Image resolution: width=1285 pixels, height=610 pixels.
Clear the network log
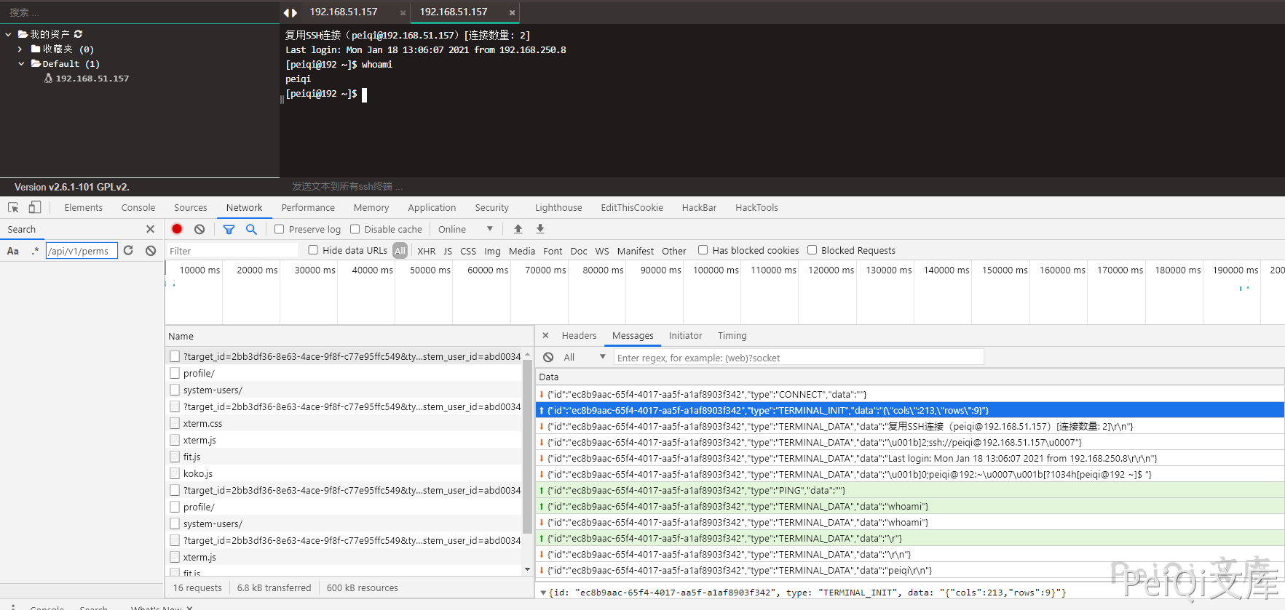(199, 229)
